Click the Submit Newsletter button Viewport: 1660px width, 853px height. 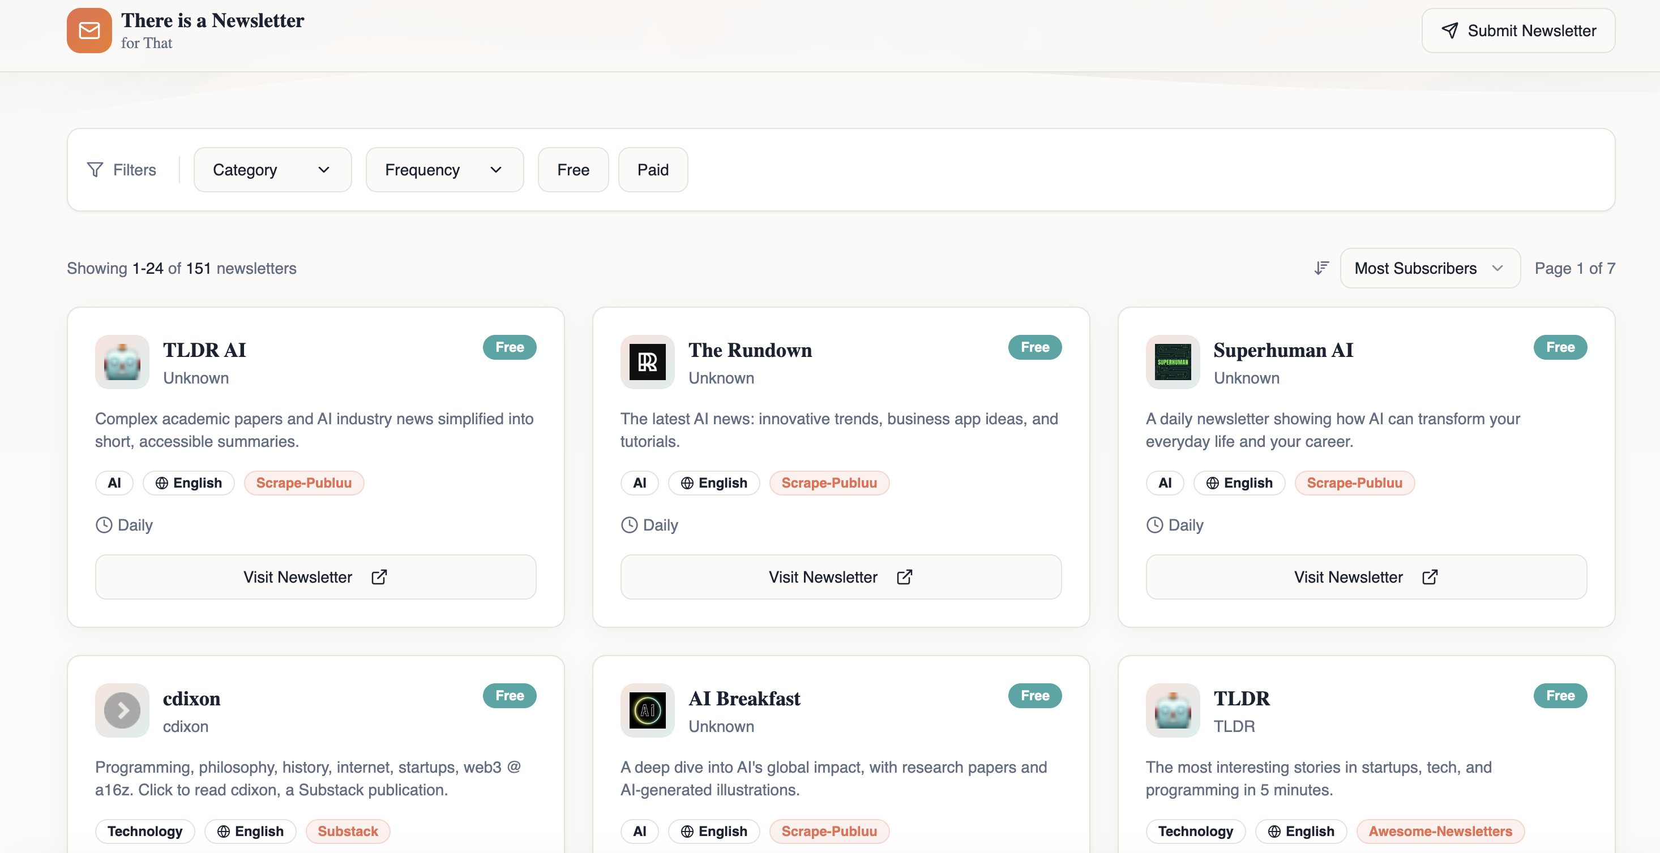point(1518,30)
